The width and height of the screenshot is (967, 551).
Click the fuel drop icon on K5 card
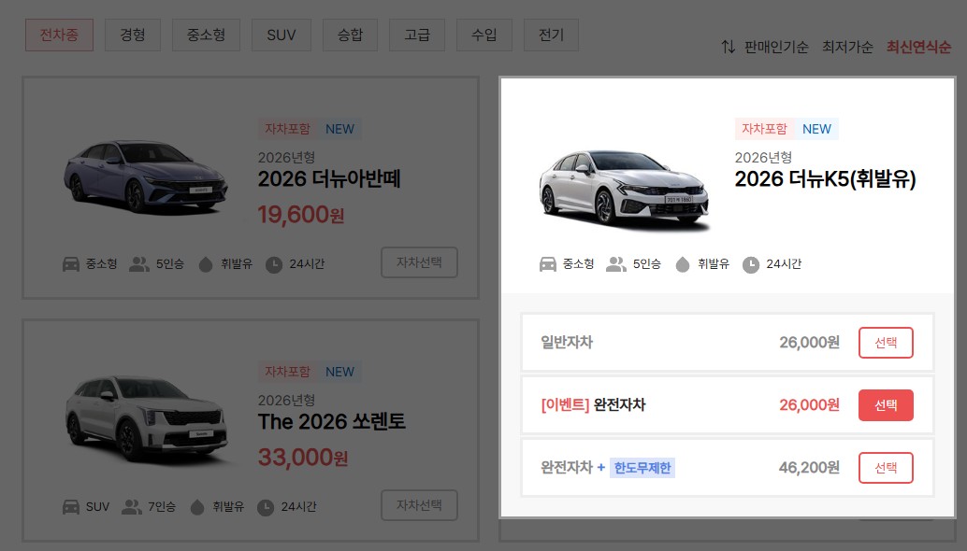tap(683, 264)
